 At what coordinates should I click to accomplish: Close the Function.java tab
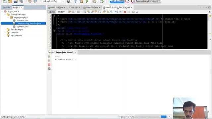tap(99, 7)
